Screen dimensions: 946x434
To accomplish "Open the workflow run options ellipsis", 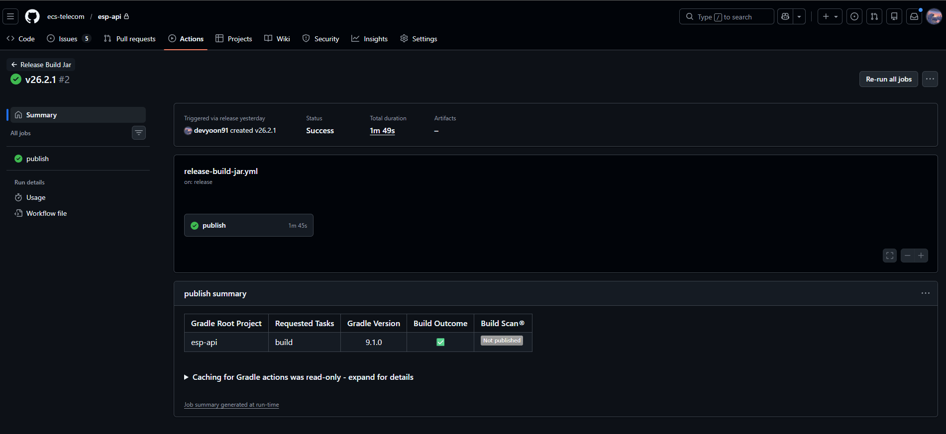I will tap(930, 79).
